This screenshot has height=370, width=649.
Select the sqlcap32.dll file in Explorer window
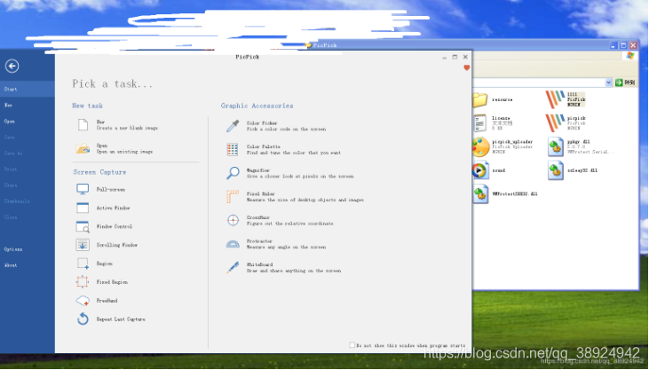573,170
